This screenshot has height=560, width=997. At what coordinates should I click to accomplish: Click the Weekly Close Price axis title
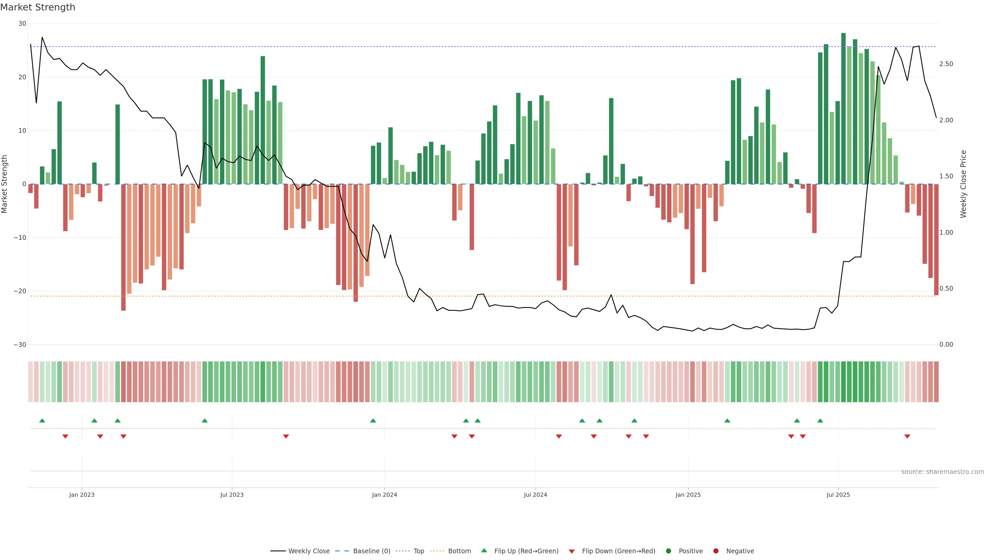(963, 184)
